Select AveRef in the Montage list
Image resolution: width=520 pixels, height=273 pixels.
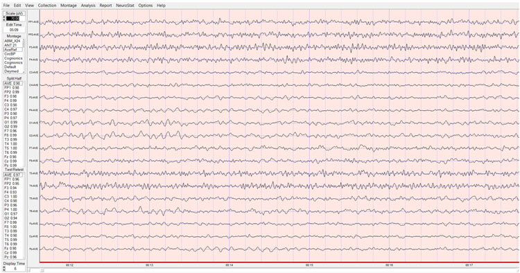(x=12, y=49)
